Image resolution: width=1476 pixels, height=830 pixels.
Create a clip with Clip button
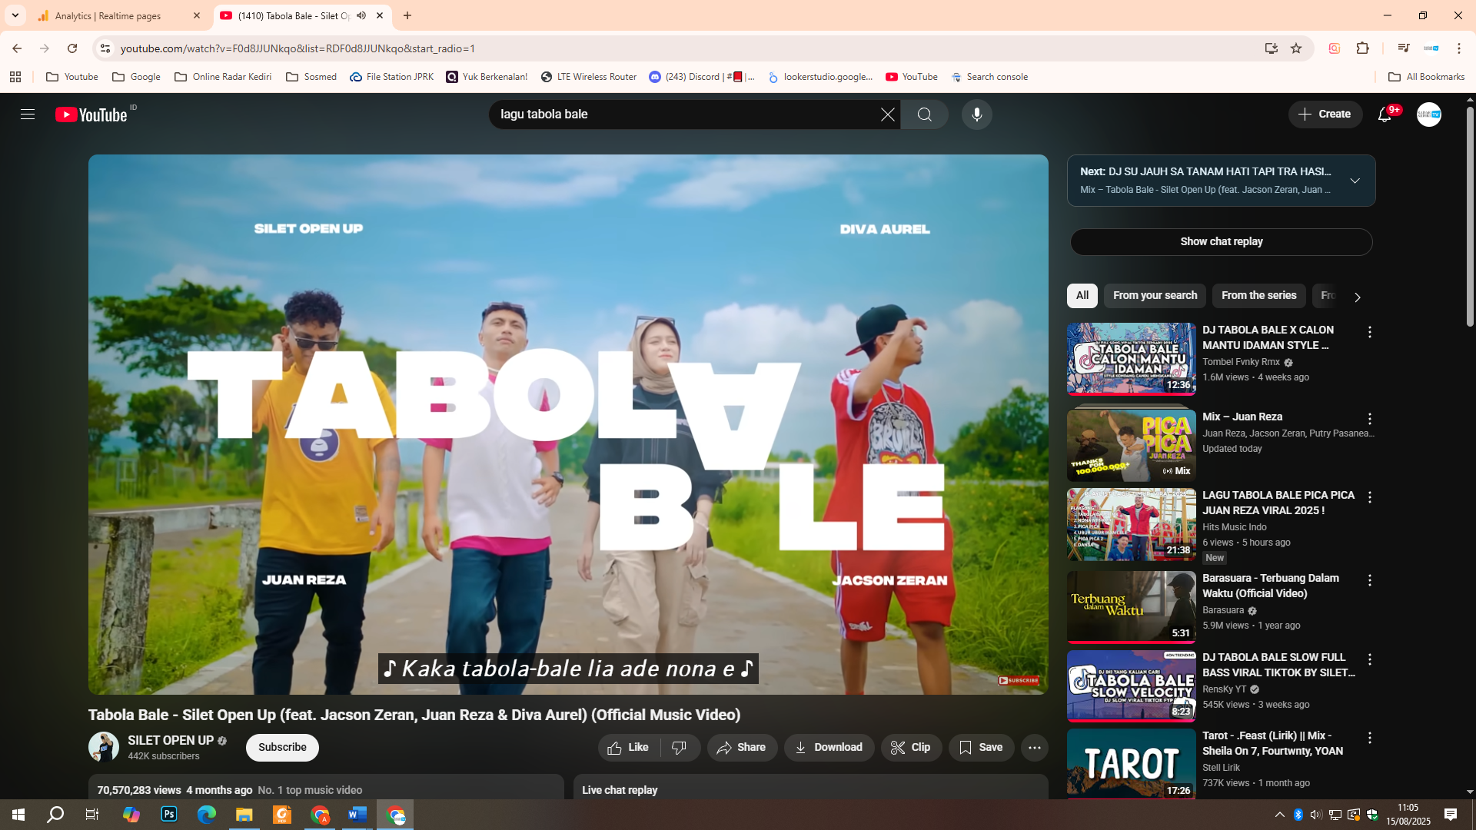click(x=911, y=748)
